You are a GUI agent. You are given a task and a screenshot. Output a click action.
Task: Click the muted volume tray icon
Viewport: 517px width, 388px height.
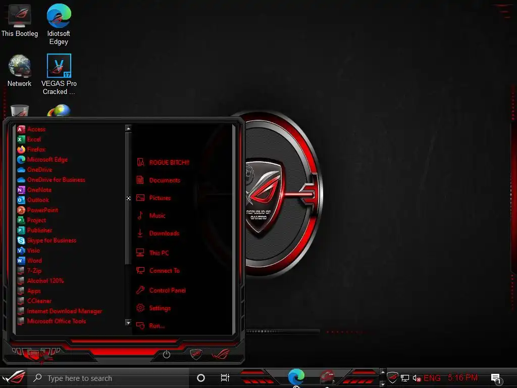(417, 378)
